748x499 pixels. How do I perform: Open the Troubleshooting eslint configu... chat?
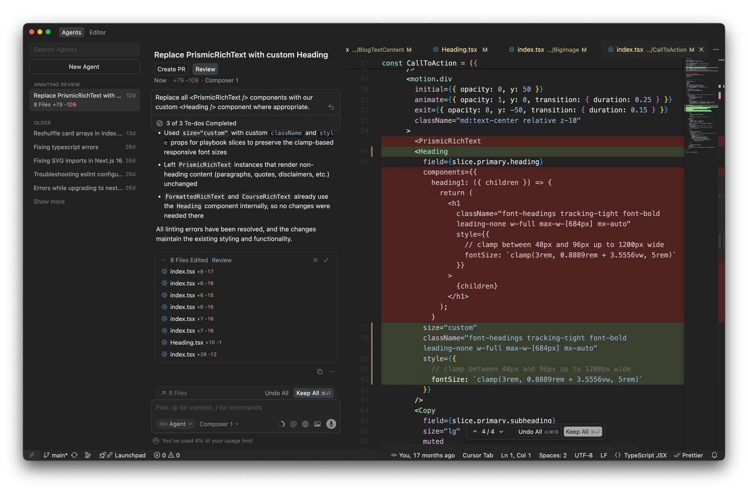84,174
